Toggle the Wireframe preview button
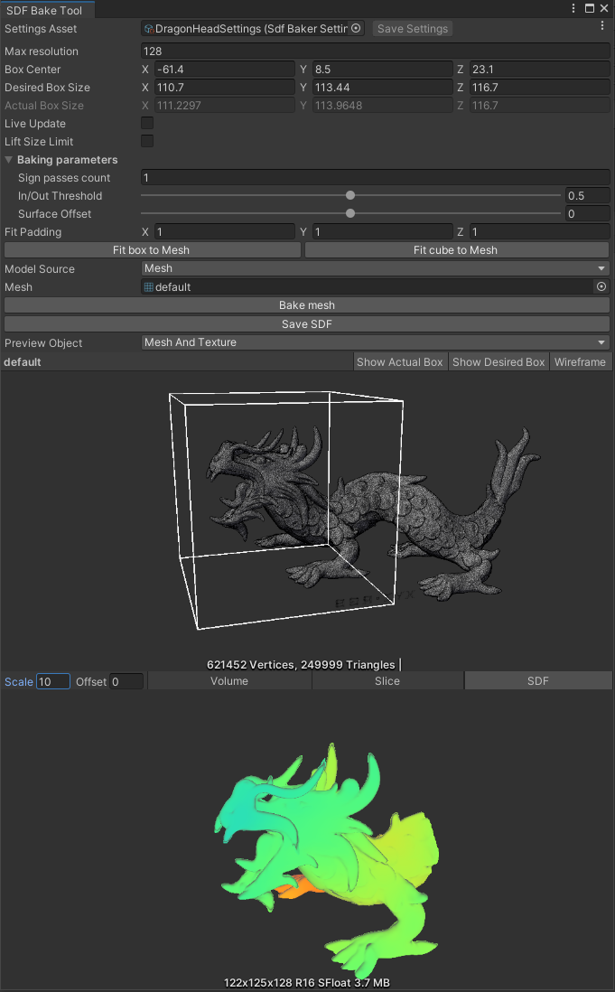This screenshot has width=615, height=992. tap(580, 362)
